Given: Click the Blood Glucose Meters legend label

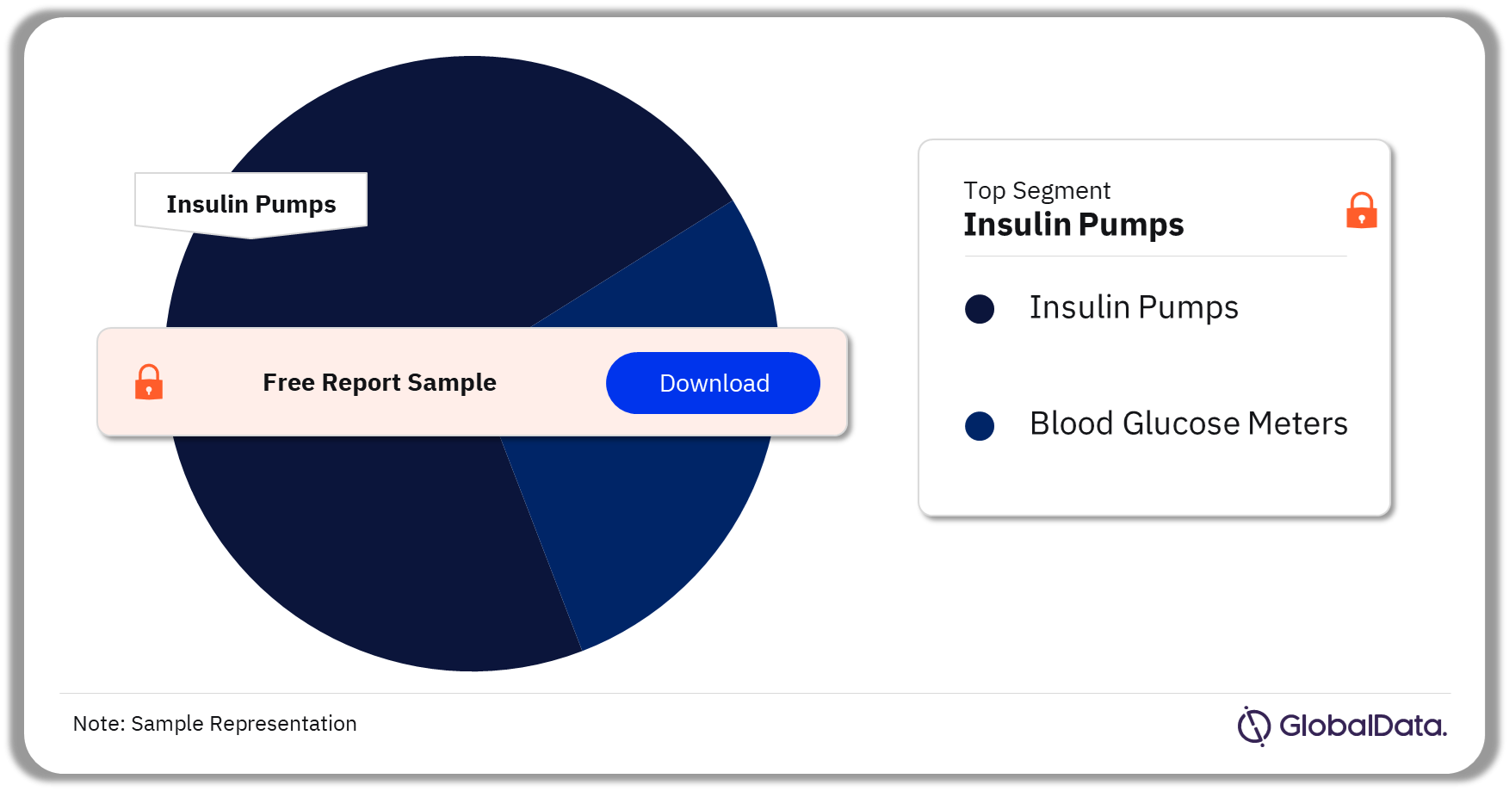Looking at the screenshot, I should click(x=1189, y=423).
